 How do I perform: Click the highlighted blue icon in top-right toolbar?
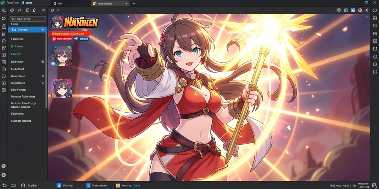click(353, 10)
